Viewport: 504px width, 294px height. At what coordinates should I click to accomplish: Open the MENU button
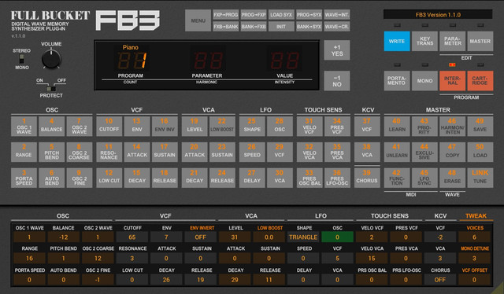(x=198, y=20)
